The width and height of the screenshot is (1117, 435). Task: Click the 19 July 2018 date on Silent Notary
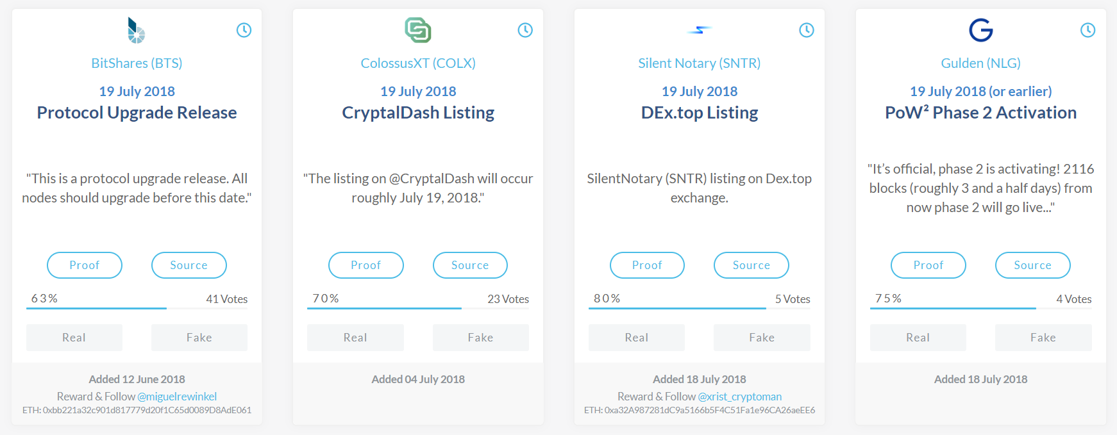coord(699,92)
